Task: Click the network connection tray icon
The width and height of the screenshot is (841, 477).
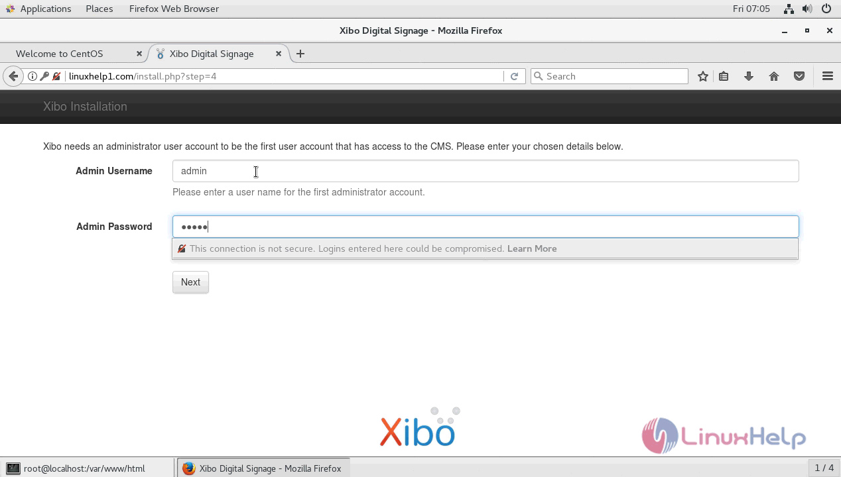Action: 789,9
